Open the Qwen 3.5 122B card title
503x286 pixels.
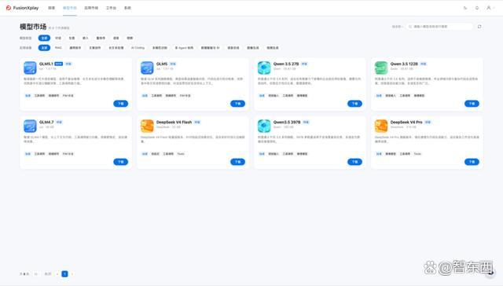click(x=404, y=64)
